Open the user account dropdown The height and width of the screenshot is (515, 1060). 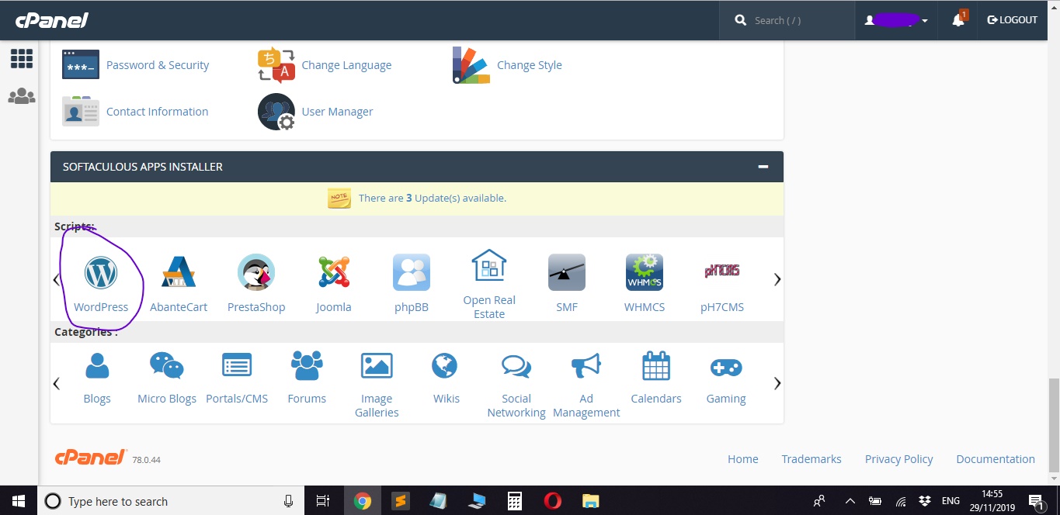click(896, 20)
